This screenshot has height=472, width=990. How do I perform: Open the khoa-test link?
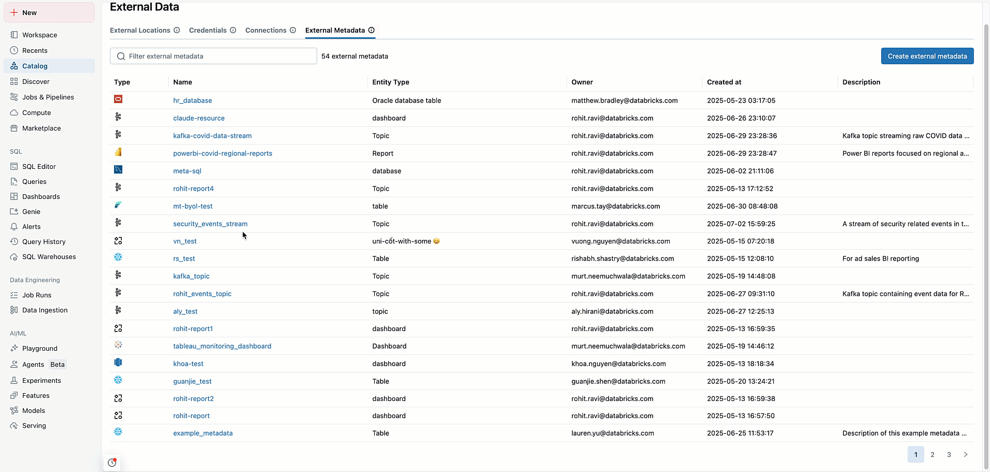click(x=188, y=364)
